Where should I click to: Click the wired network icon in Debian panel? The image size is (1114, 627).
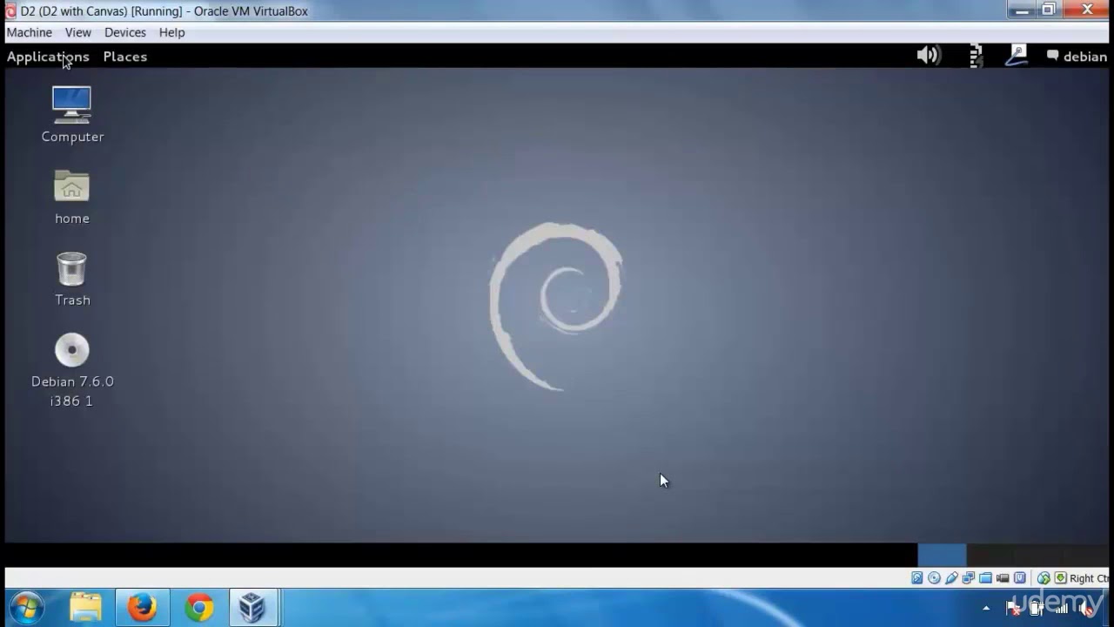coord(1016,56)
